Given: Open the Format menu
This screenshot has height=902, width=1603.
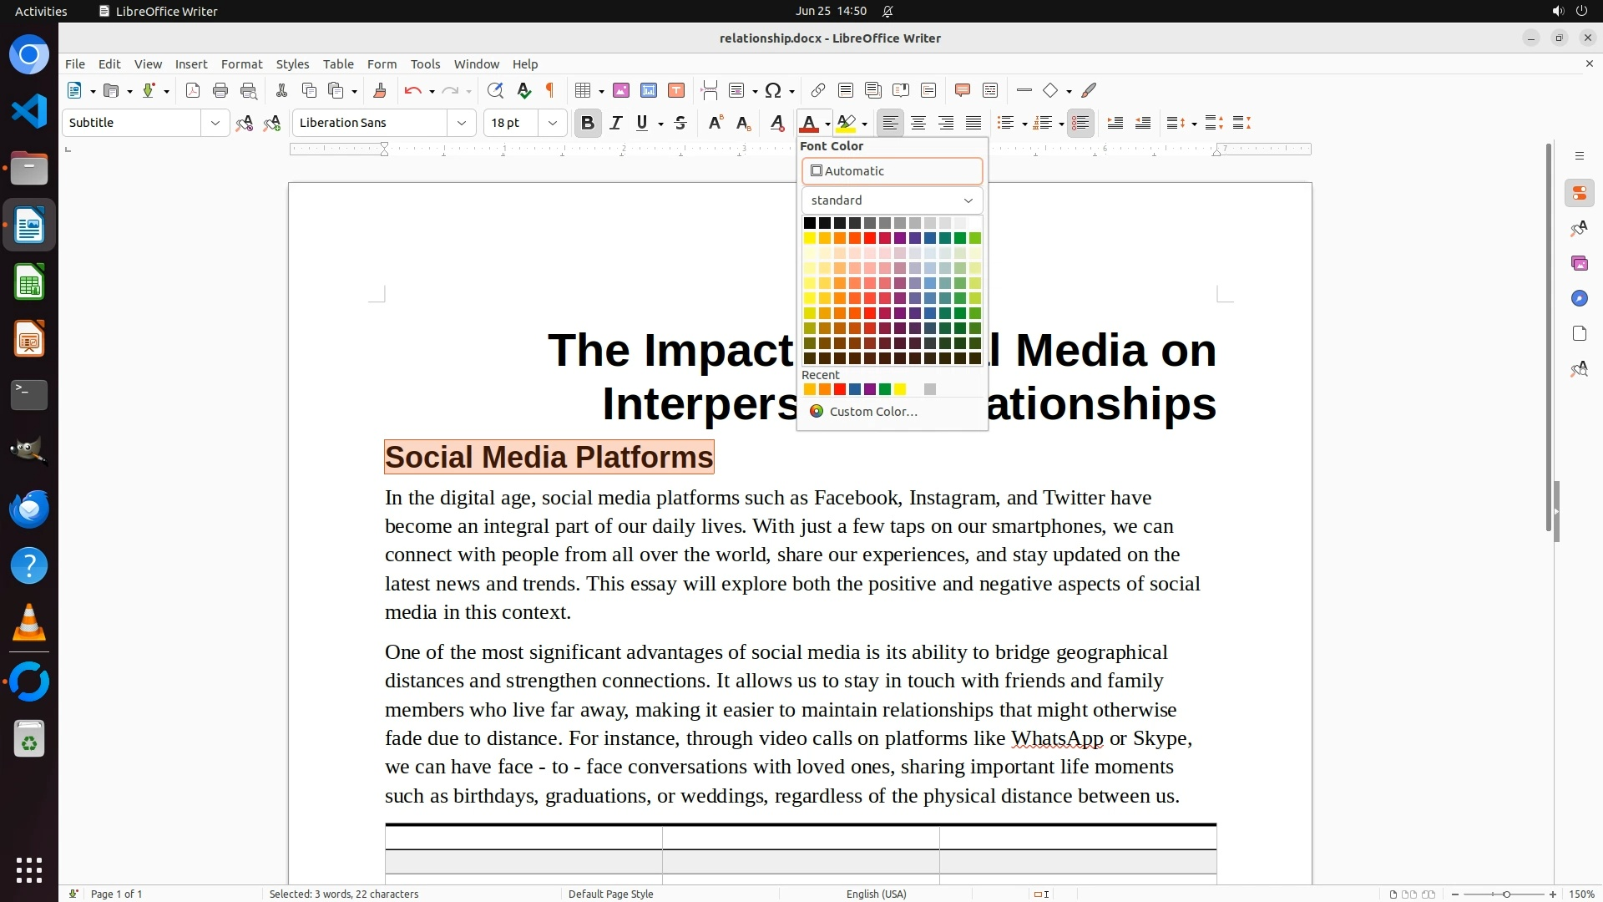Looking at the screenshot, I should pos(241,63).
